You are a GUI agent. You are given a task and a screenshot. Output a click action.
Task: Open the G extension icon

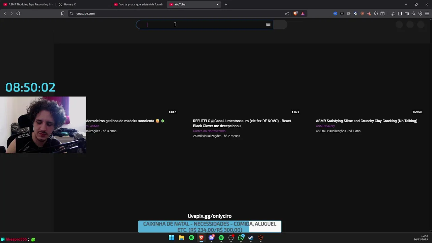[355, 13]
